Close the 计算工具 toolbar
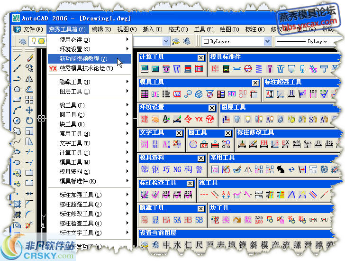Viewport: 345px width, 261px height. tap(200, 58)
